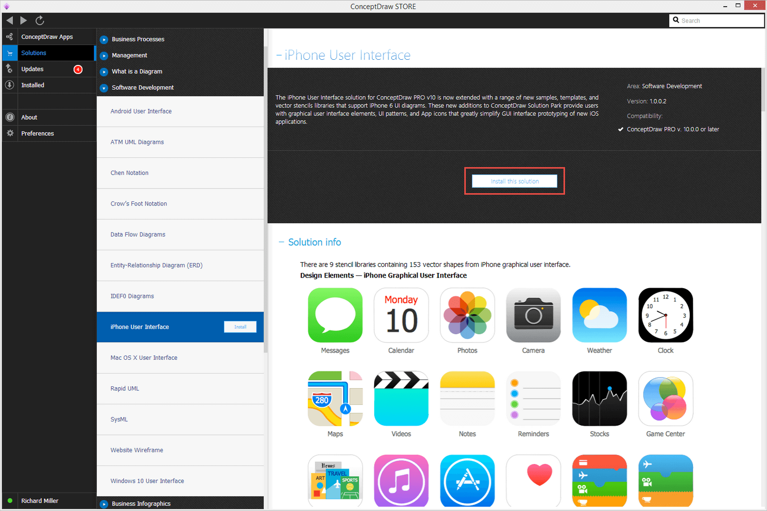Screen dimensions: 767x511
Task: Click the red updates count badge
Action: pyautogui.click(x=78, y=69)
